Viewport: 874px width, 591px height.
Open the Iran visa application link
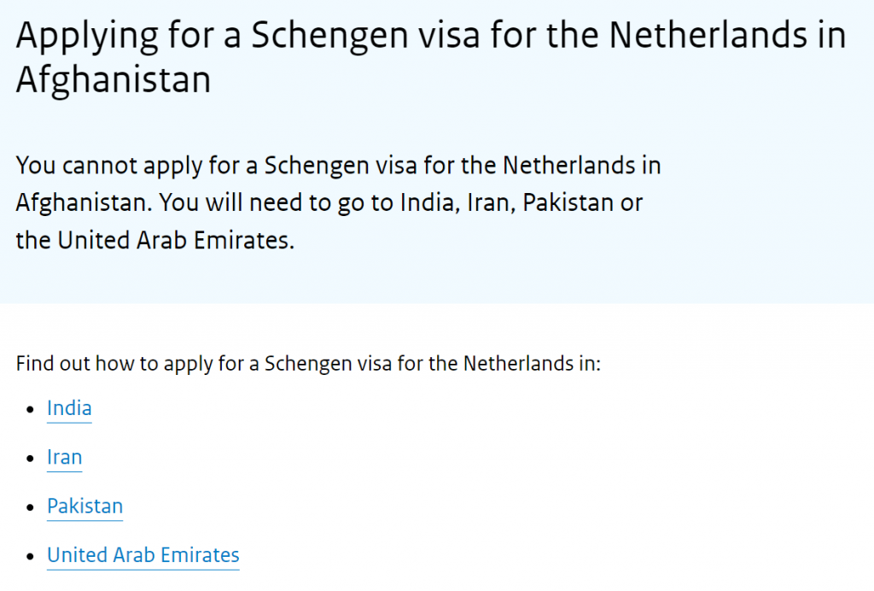click(64, 457)
